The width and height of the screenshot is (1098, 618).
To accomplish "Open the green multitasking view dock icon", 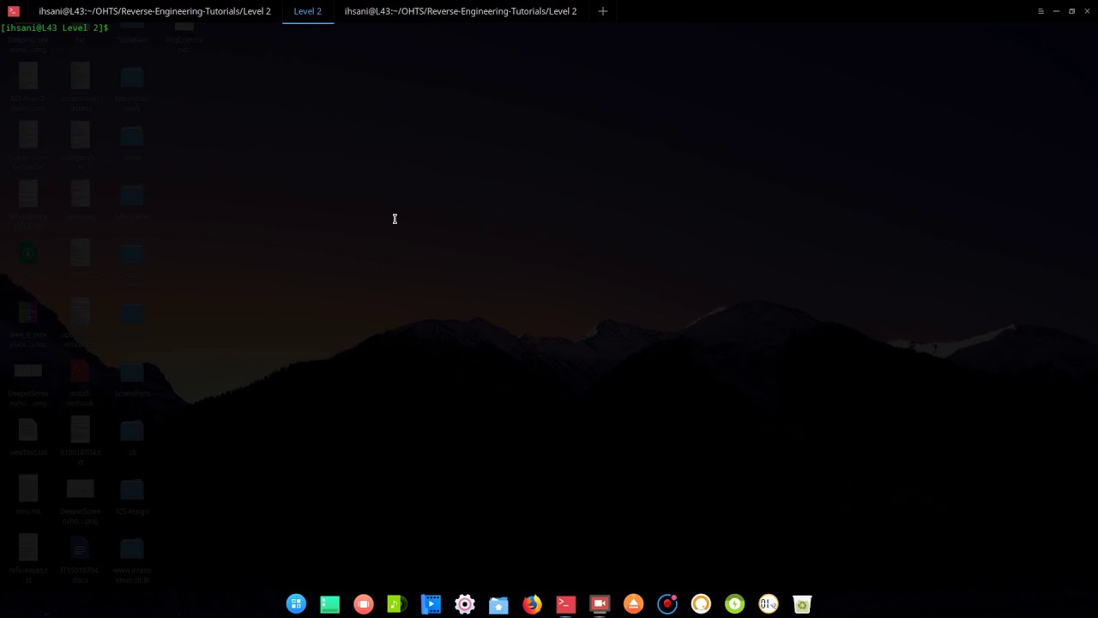I will 329,604.
